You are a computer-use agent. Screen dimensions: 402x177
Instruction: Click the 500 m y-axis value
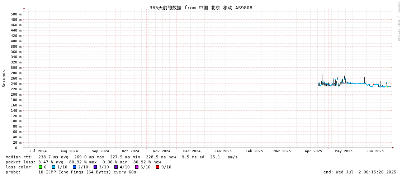pos(16,14)
